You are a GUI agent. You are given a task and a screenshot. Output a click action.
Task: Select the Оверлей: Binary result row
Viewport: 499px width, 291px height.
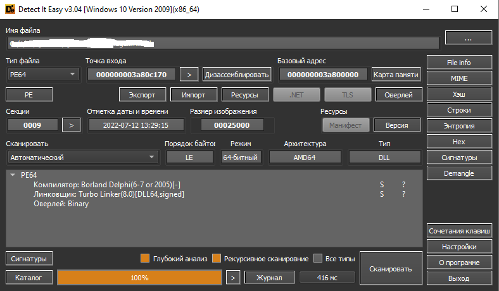click(x=214, y=204)
